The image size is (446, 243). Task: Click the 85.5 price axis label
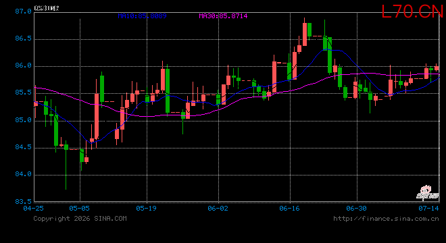click(x=23, y=92)
